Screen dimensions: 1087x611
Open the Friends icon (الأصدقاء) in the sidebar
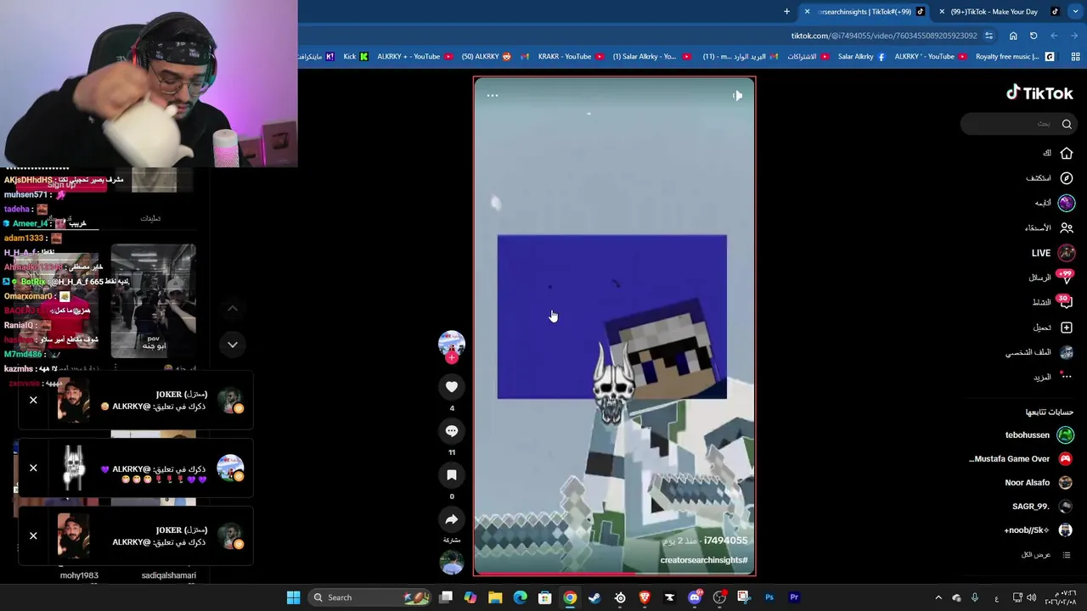1066,227
